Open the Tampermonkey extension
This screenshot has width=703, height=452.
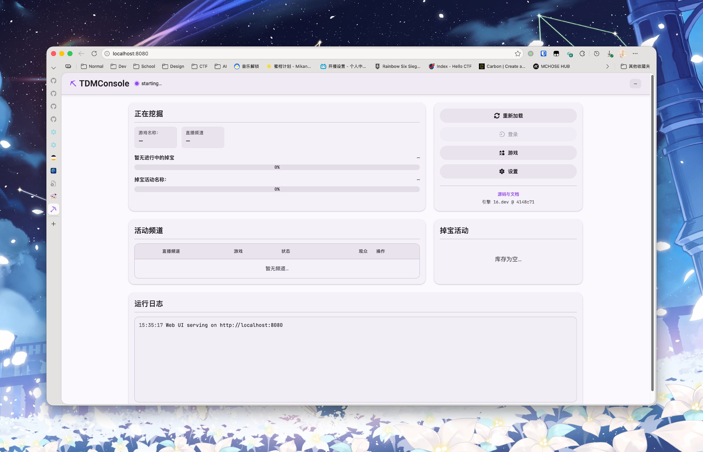click(556, 53)
